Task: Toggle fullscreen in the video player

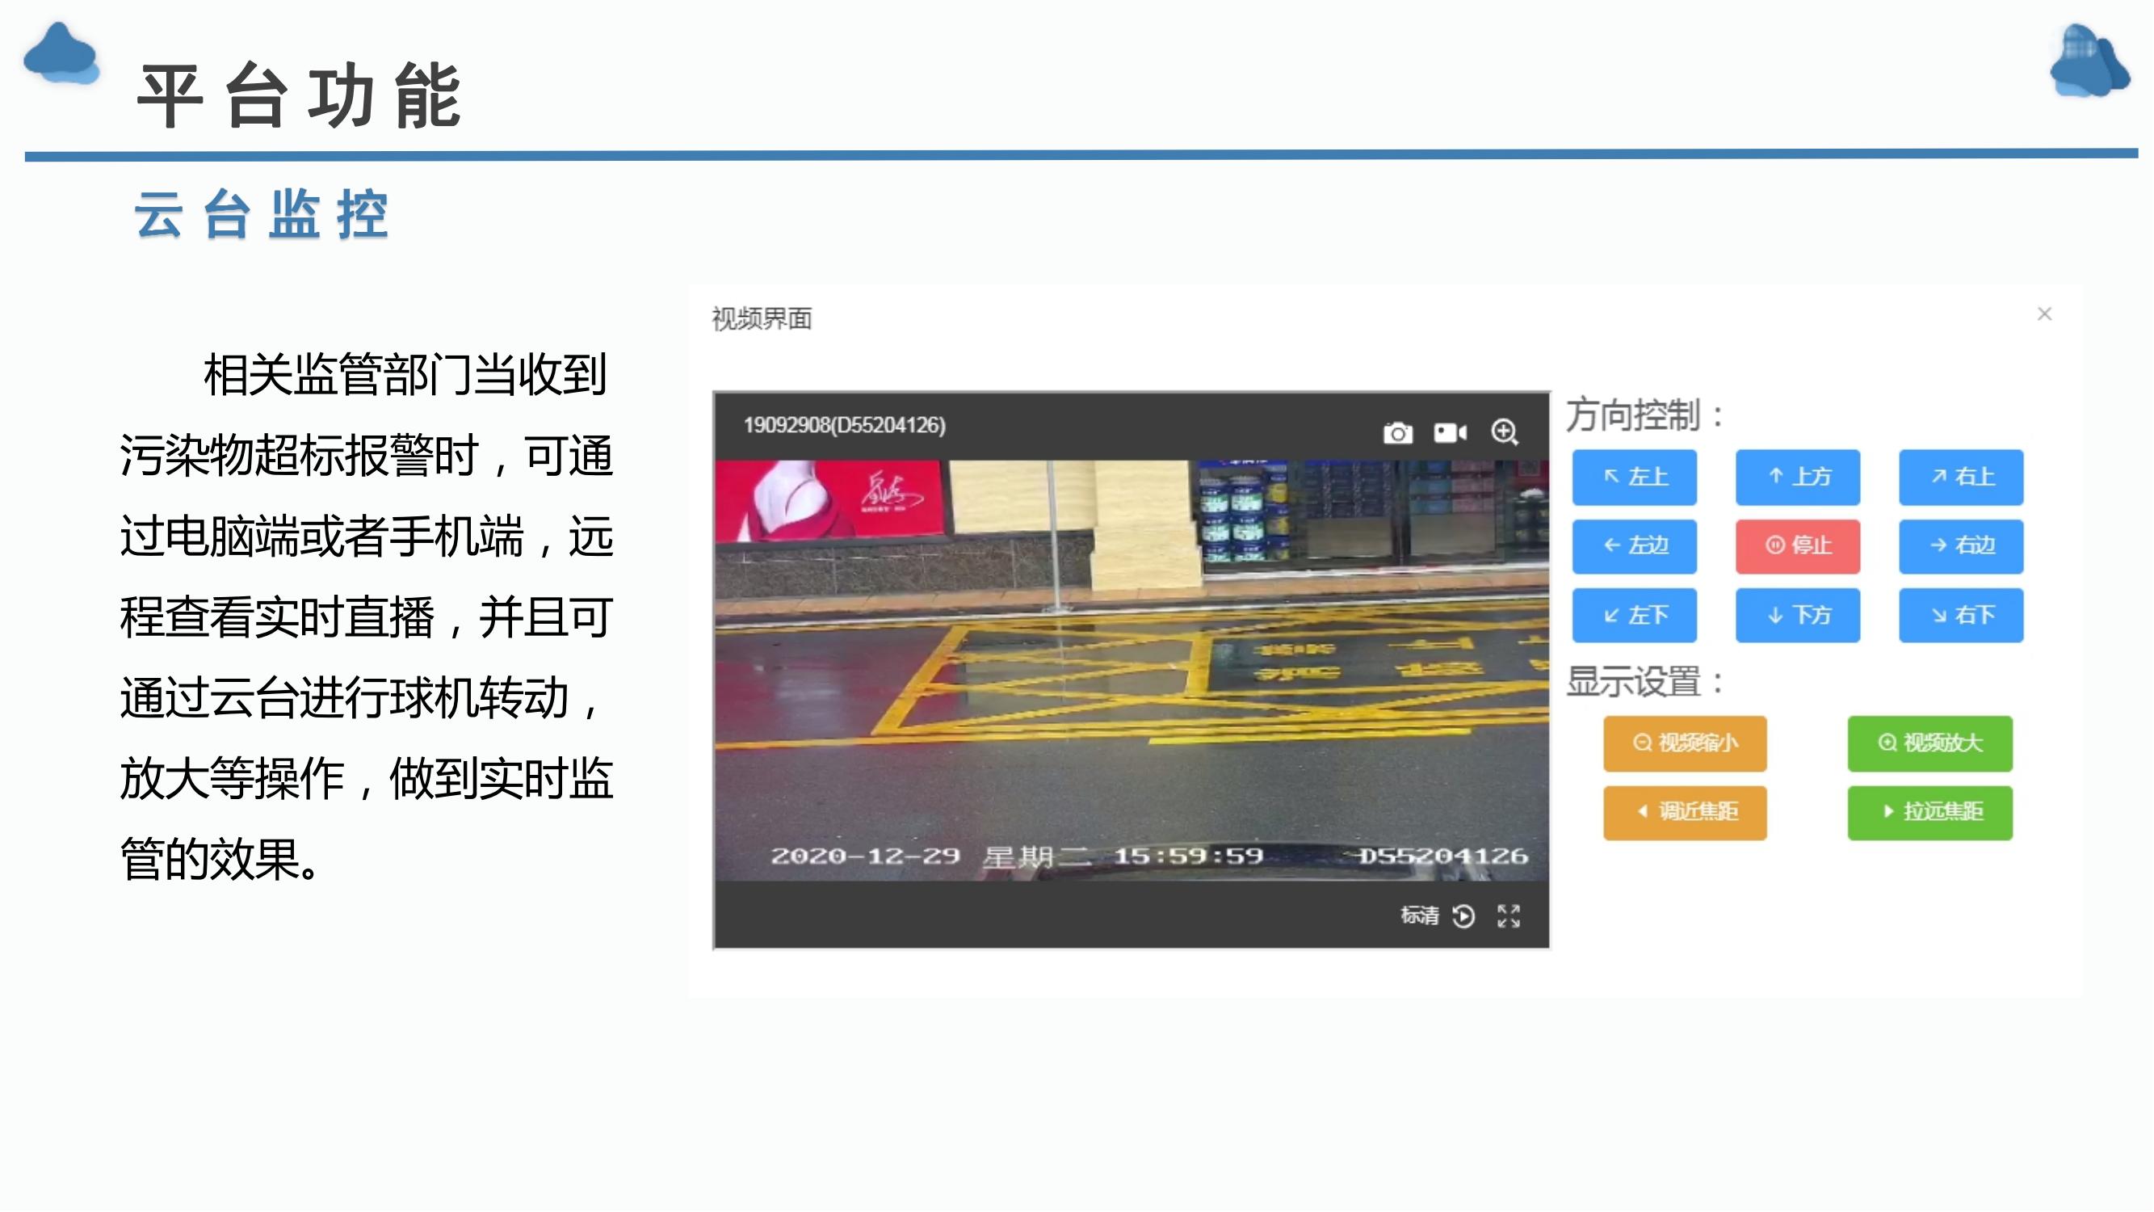Action: point(1509,916)
